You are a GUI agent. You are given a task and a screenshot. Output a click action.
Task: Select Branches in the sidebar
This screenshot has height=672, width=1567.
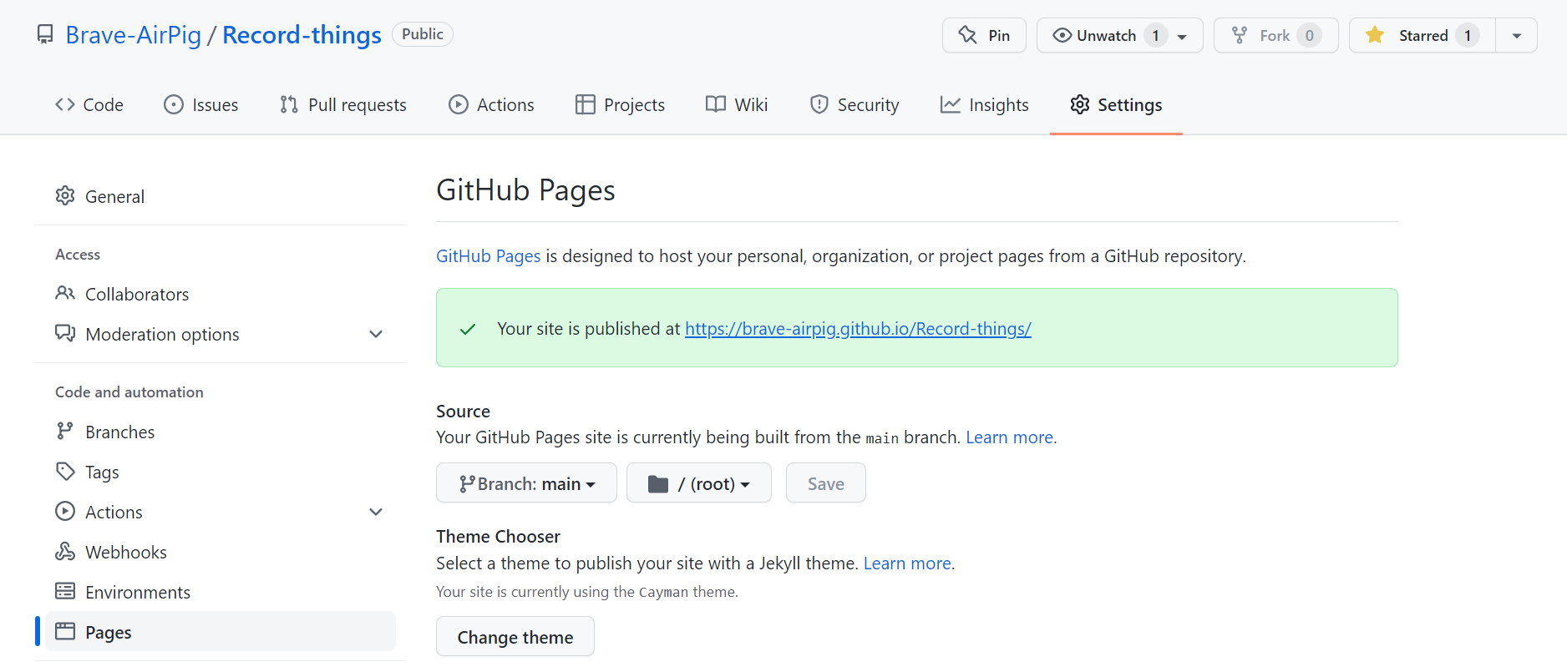pos(221,432)
